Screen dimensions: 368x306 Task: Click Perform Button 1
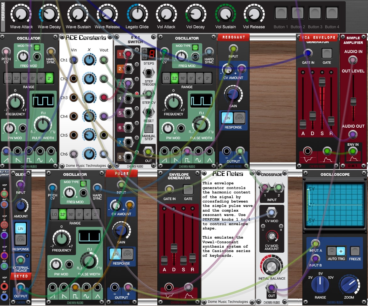(281, 13)
